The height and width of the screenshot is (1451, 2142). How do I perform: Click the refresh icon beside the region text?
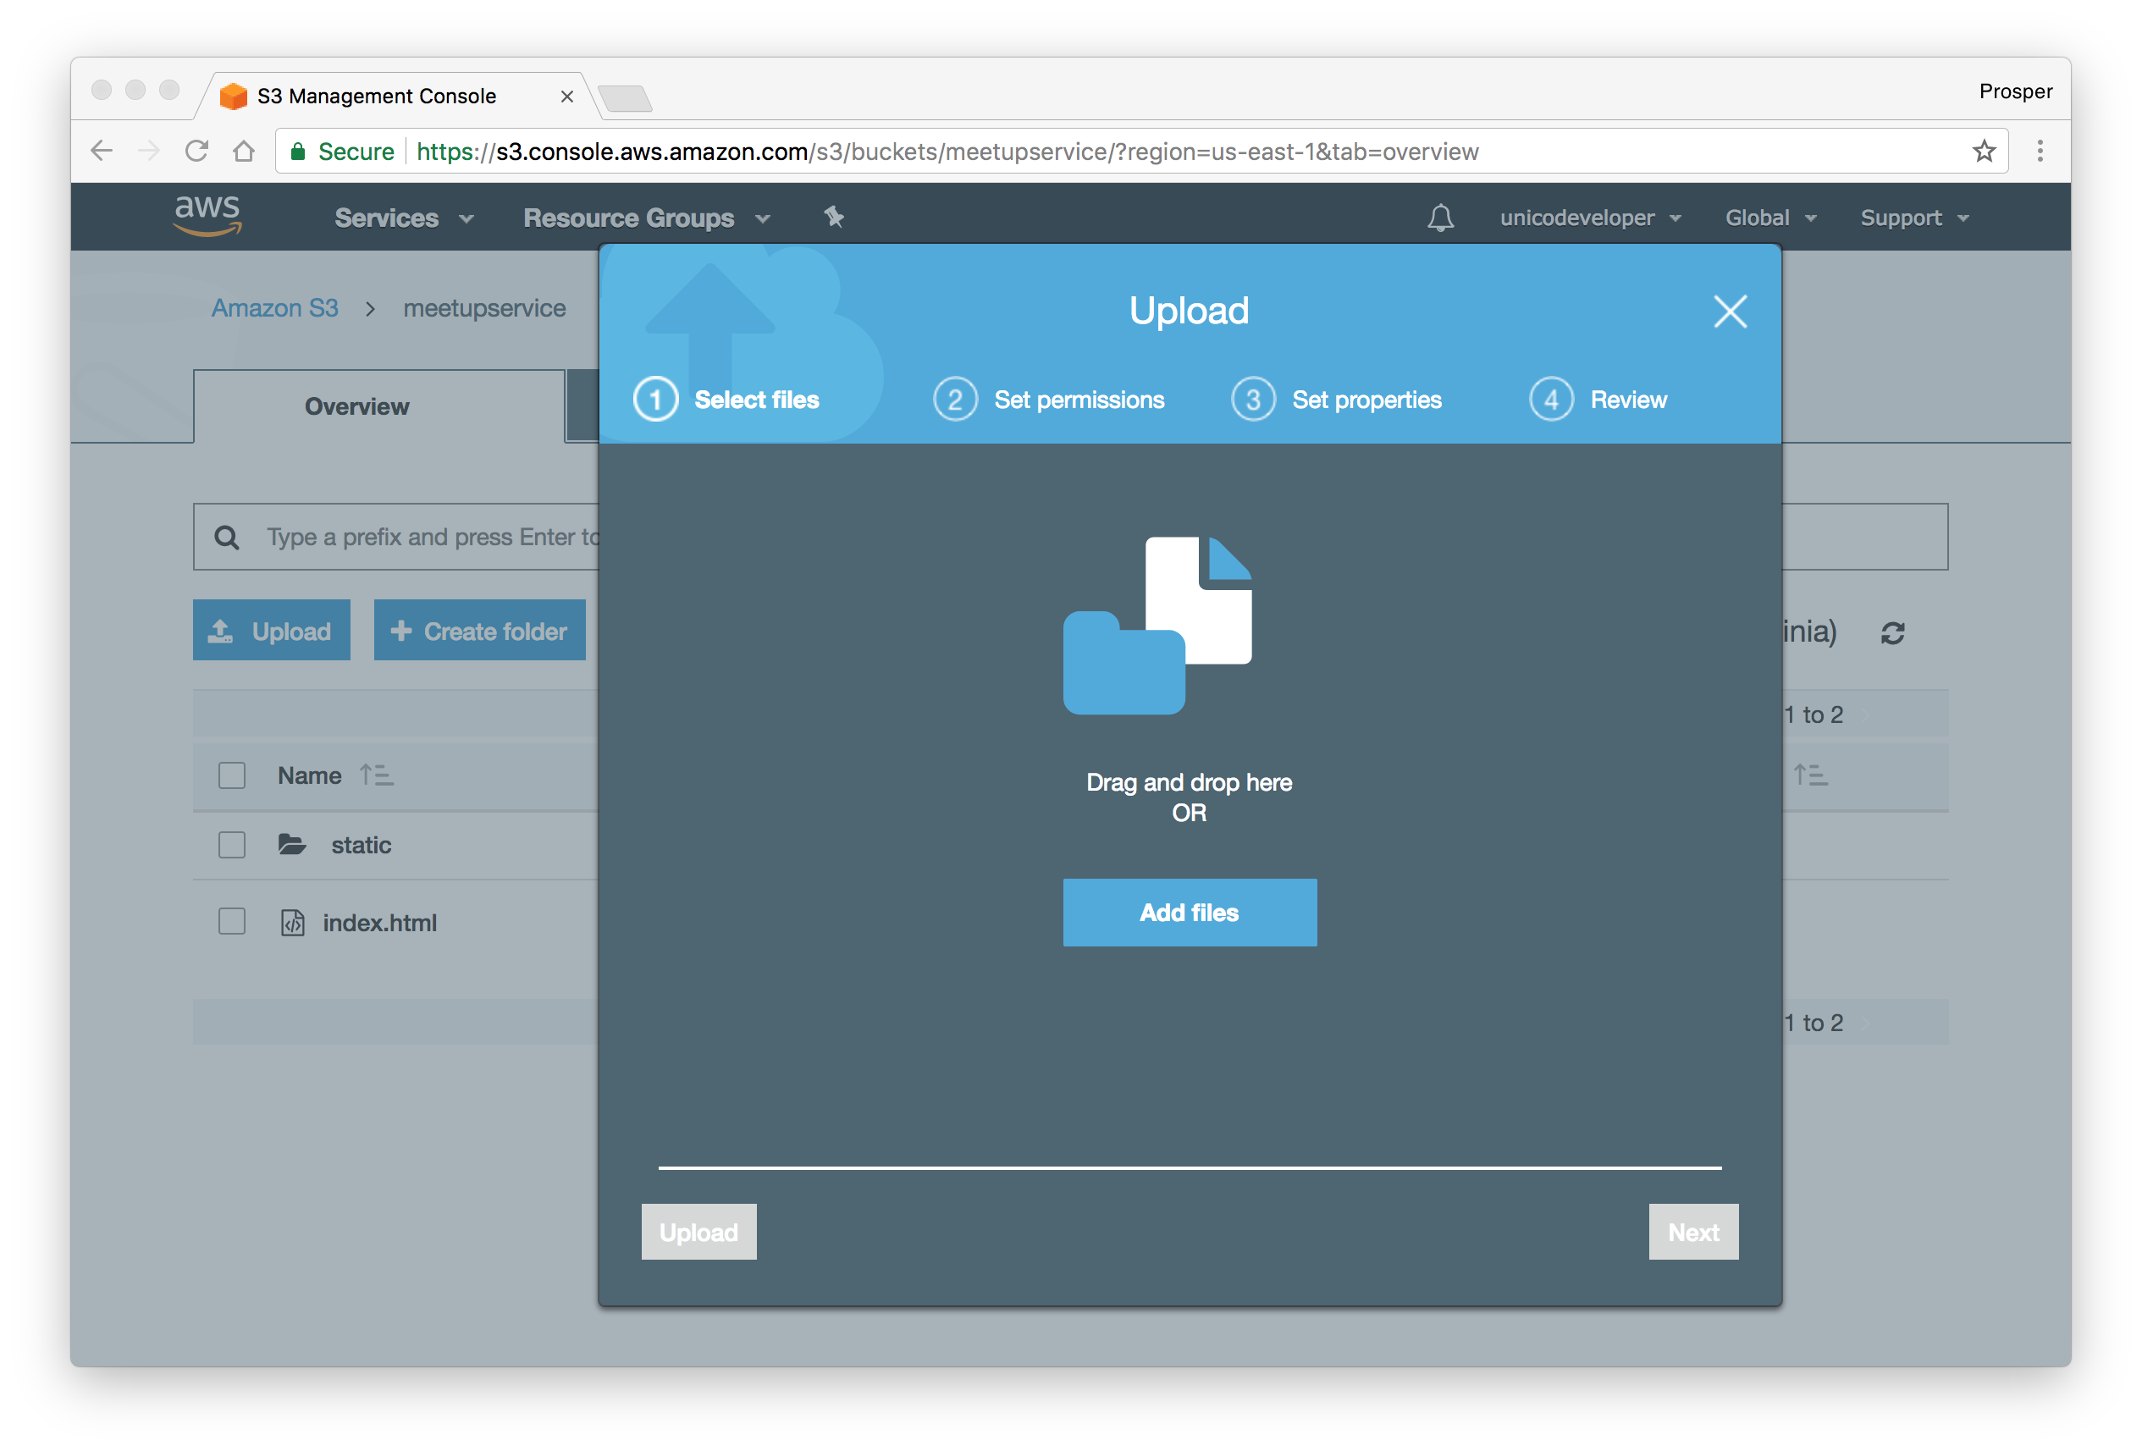click(x=1892, y=633)
